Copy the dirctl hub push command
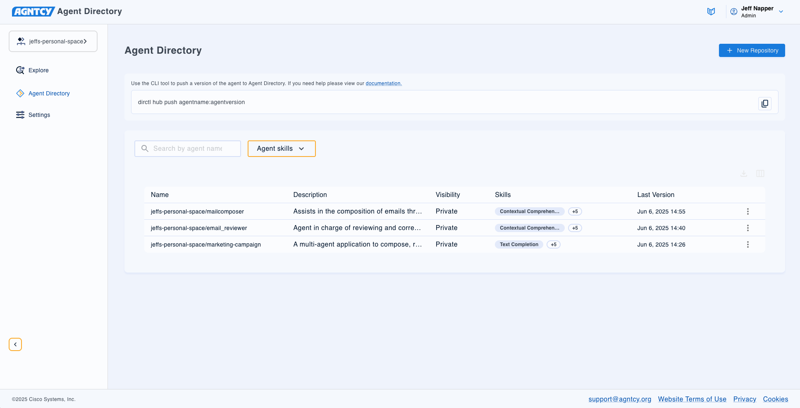The image size is (800, 408). pyautogui.click(x=765, y=103)
